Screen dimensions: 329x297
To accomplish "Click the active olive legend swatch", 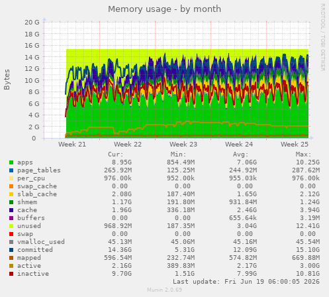I will (11, 266).
